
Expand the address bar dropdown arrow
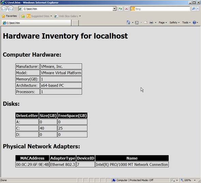point(114,9)
